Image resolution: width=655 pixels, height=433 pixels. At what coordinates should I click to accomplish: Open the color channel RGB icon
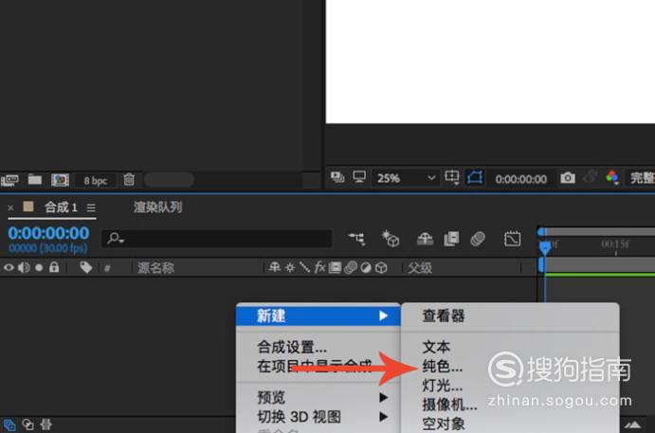coord(612,177)
